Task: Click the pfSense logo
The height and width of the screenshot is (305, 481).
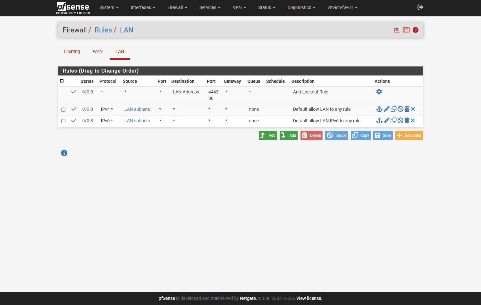Action: tap(73, 8)
